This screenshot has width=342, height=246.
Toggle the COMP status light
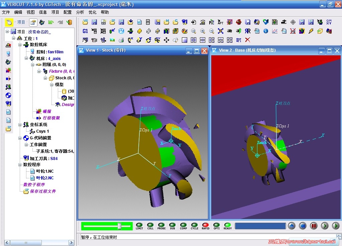point(184,226)
